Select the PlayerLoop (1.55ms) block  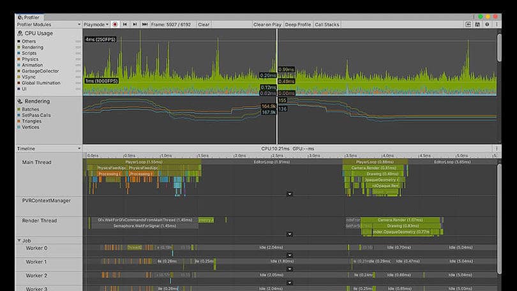click(x=144, y=162)
